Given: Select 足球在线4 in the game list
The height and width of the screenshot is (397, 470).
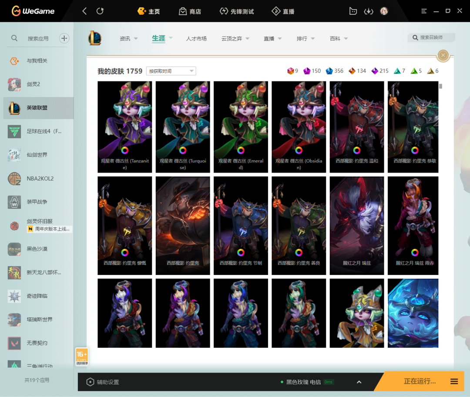Looking at the screenshot, I should 38,132.
